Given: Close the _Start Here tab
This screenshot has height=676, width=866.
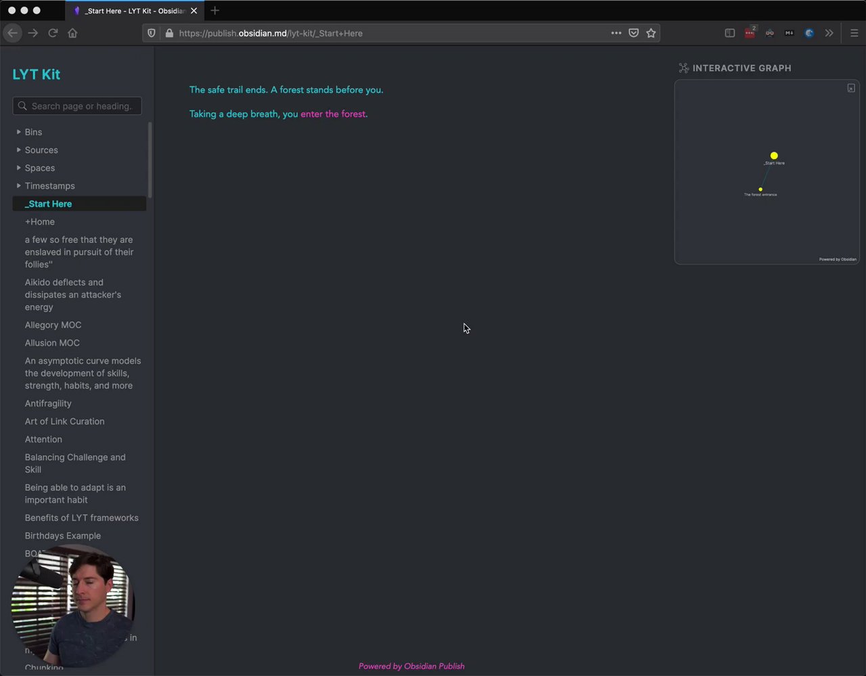Looking at the screenshot, I should tap(193, 11).
